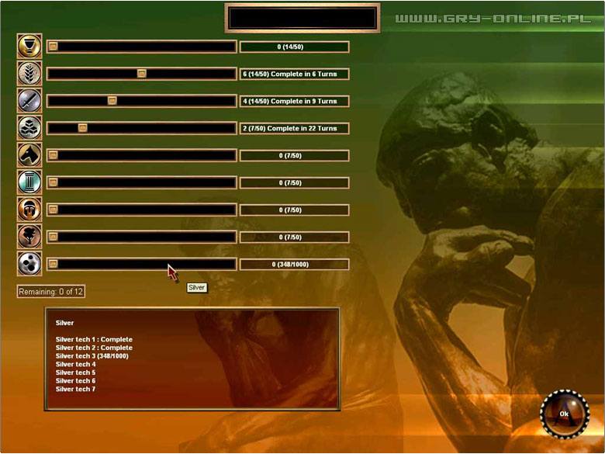Select the stacked blocks research icon
This screenshot has height=454, width=605.
coord(29,128)
